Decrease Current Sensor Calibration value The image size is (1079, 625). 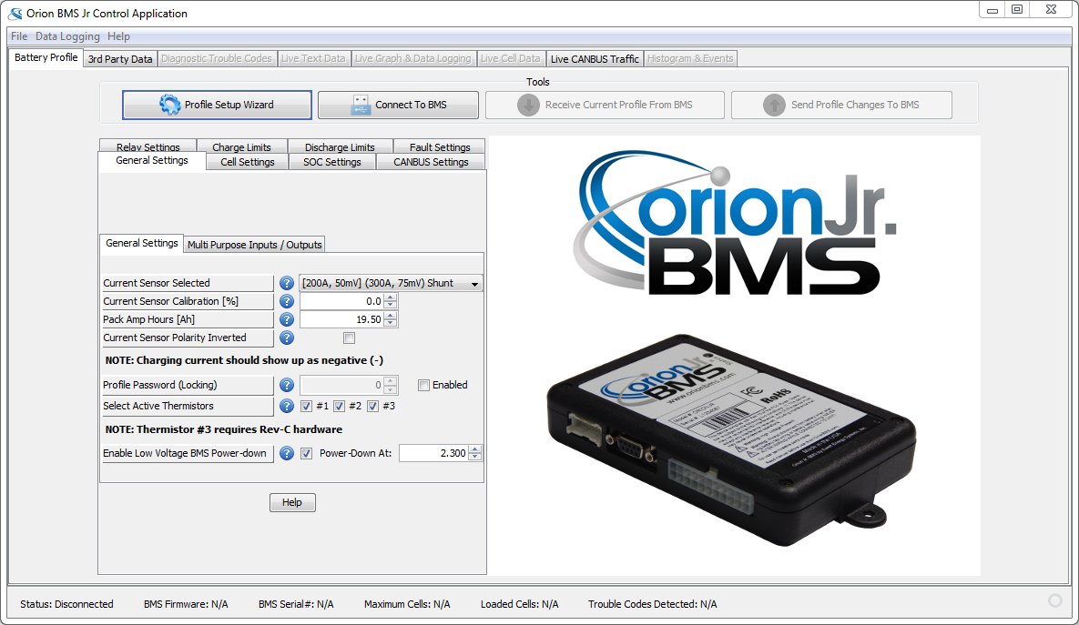(x=391, y=305)
